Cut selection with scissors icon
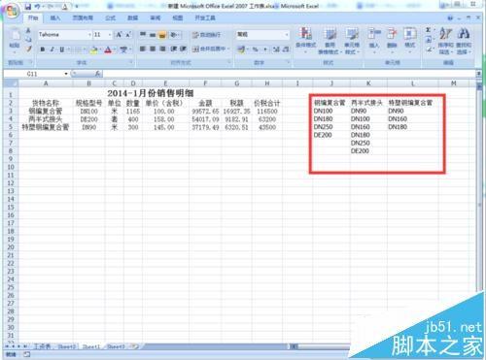Image resolution: width=486 pixels, height=360 pixels. pos(28,31)
